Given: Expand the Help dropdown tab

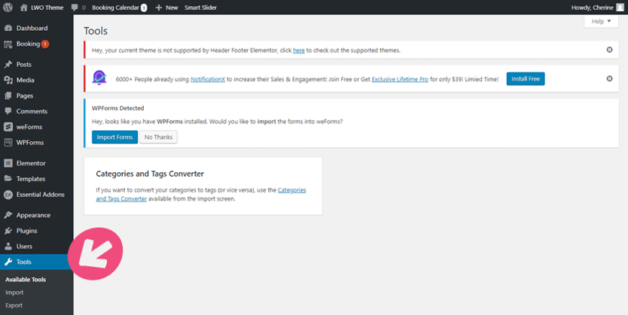Looking at the screenshot, I should (601, 21).
